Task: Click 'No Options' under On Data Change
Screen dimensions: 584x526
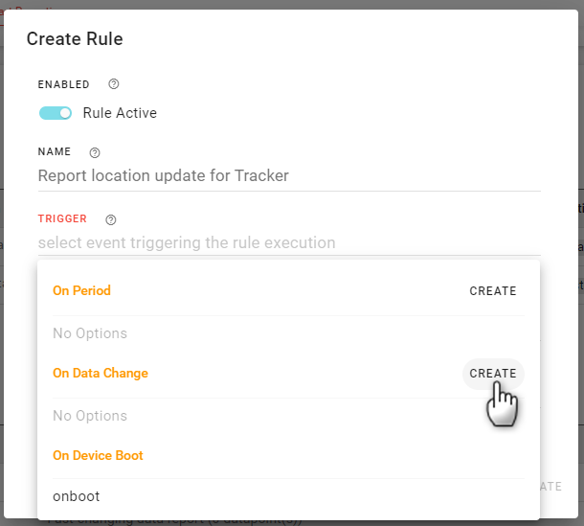Action: pos(90,416)
